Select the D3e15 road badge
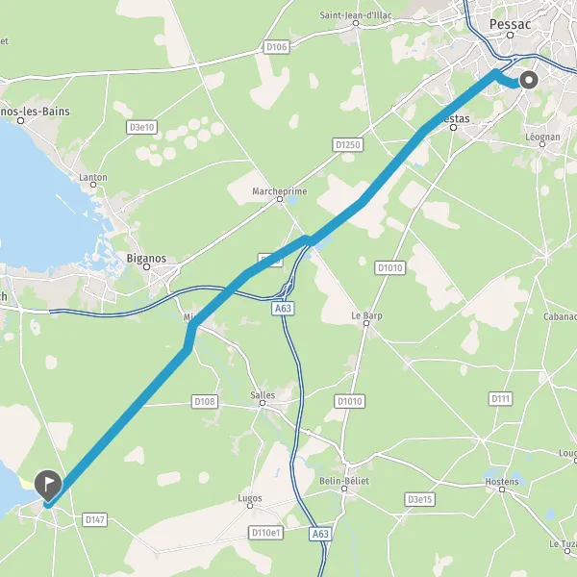Viewport: 577px width, 577px height. click(420, 499)
